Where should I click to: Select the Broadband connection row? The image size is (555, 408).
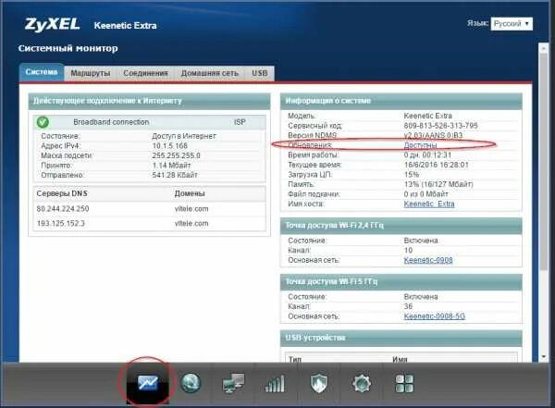pos(149,122)
